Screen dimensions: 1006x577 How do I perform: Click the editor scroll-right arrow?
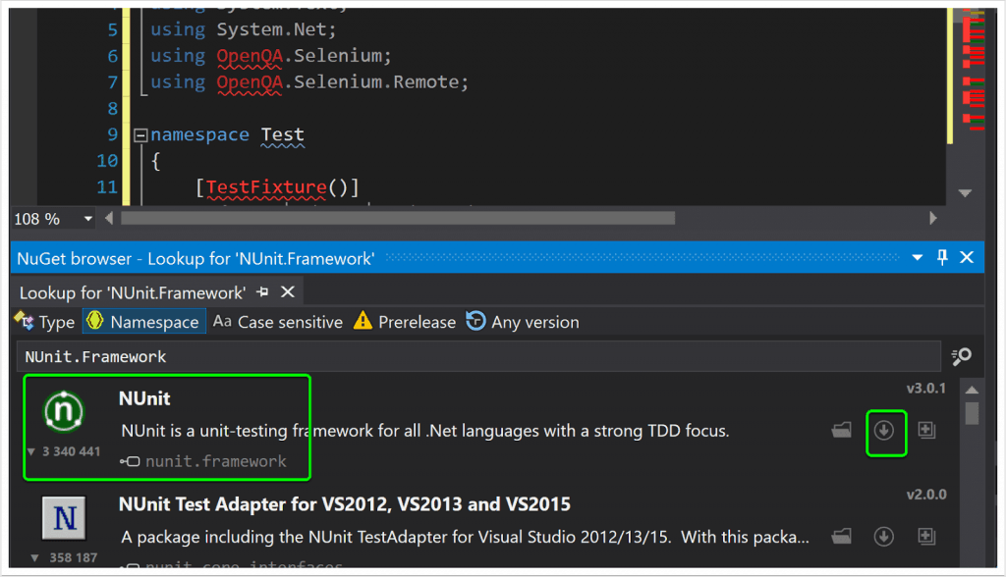[933, 219]
